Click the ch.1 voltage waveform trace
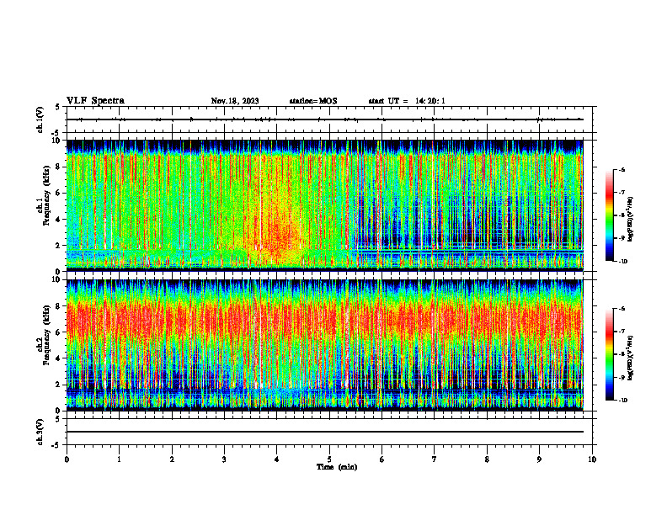Image resolution: width=667 pixels, height=515 pixels. pyautogui.click(x=325, y=119)
